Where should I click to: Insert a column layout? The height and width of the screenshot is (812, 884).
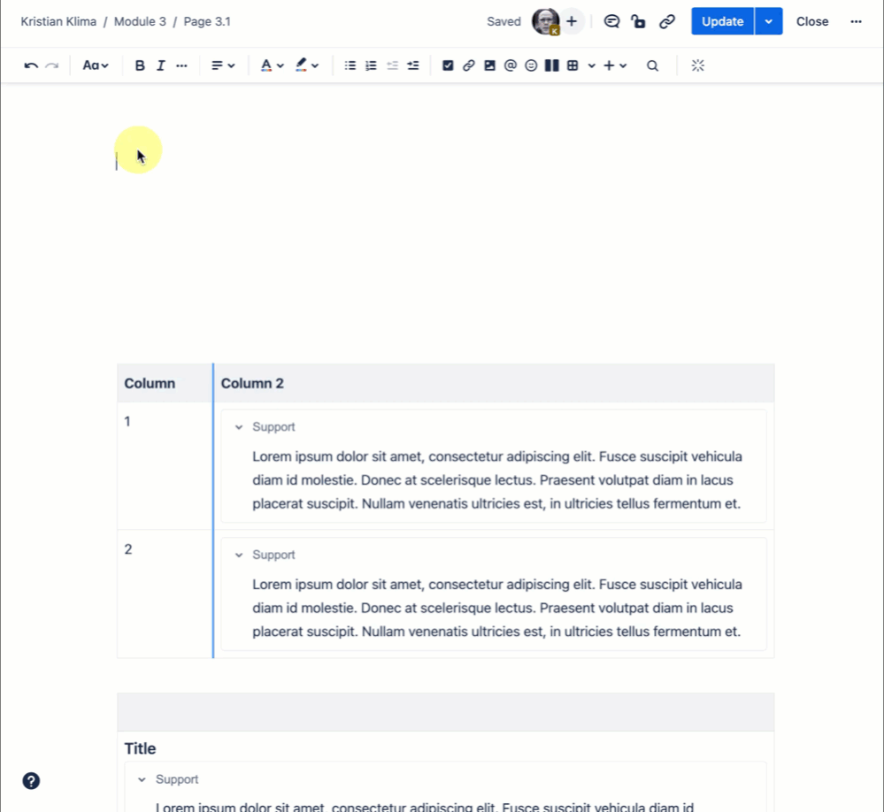click(552, 66)
